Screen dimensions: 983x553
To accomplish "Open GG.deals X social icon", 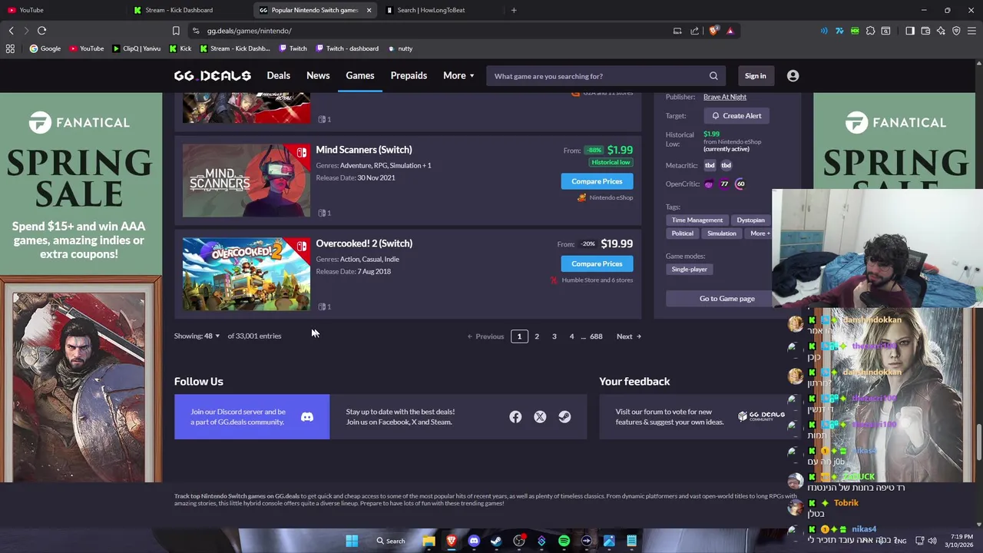I will click(x=540, y=417).
